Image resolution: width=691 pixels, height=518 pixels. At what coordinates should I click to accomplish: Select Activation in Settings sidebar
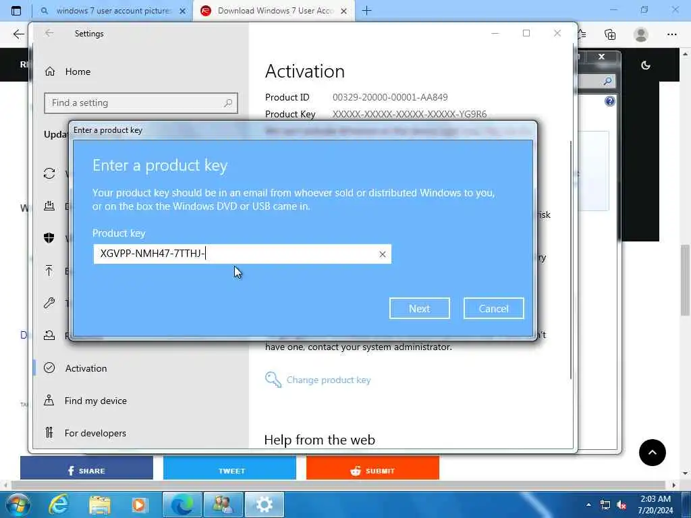[x=86, y=368]
